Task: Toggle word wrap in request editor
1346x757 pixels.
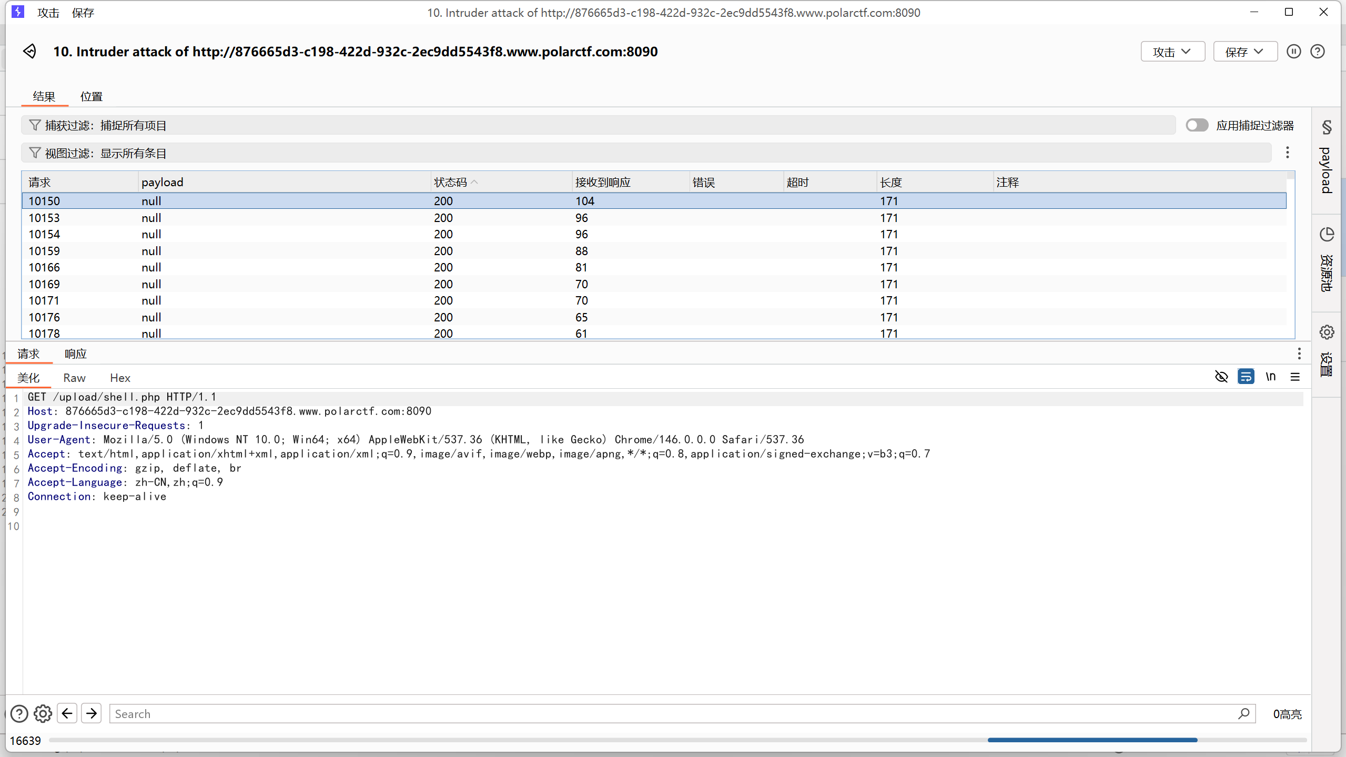Action: (1246, 377)
